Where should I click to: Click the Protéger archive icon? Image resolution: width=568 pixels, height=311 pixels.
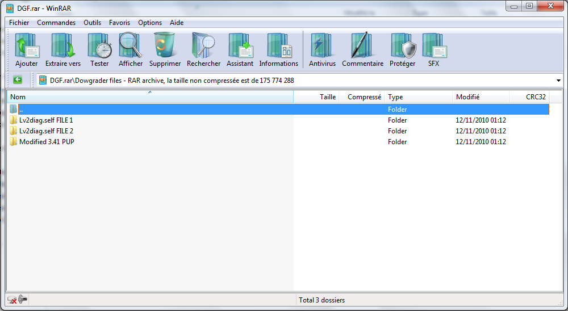[403, 49]
